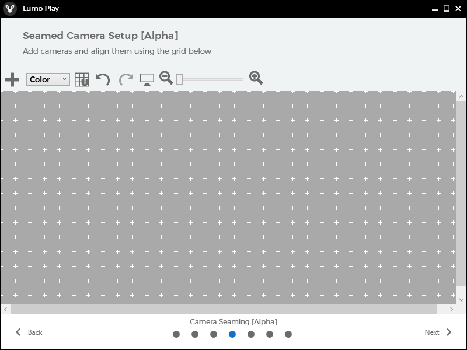
Task: Jump to the third wizard step dot
Action: click(x=214, y=334)
